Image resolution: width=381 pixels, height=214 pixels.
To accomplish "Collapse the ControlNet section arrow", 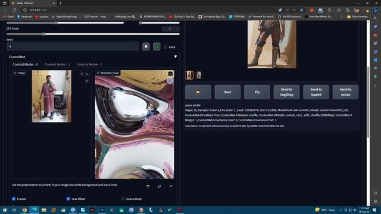I will tap(176, 57).
